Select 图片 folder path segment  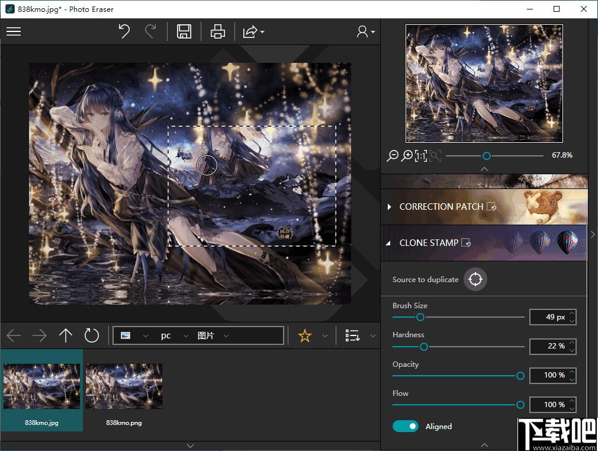coord(205,335)
